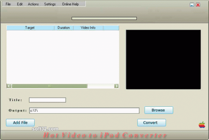Browse for an output folder
The height and width of the screenshot is (140, 209).
[x=159, y=110]
